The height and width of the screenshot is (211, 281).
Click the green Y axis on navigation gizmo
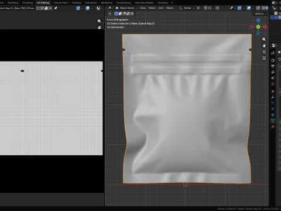pyautogui.click(x=258, y=27)
